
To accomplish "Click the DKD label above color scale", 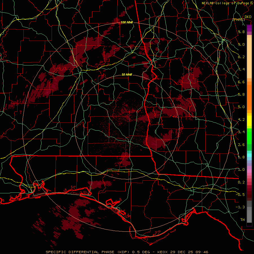I will 248,17.
